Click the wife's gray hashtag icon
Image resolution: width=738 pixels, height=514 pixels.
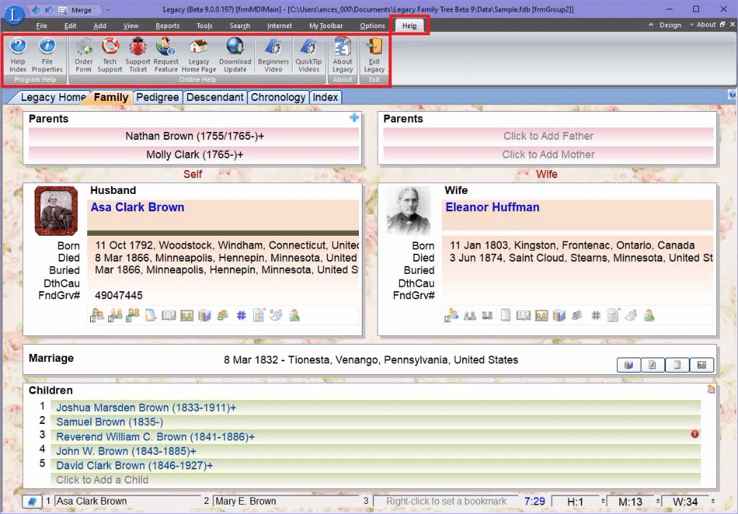tap(596, 315)
